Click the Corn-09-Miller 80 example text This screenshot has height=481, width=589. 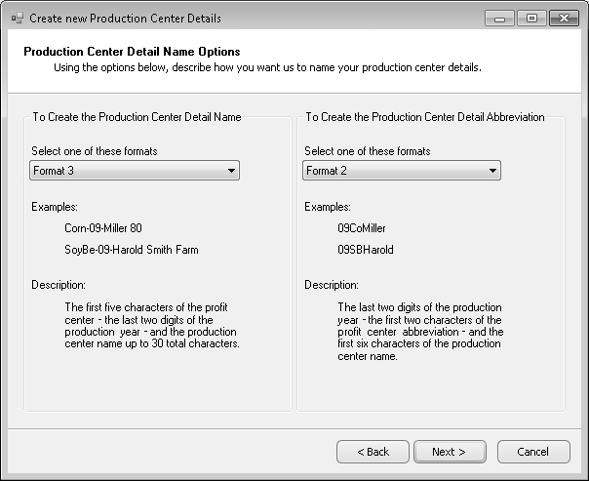pos(103,227)
